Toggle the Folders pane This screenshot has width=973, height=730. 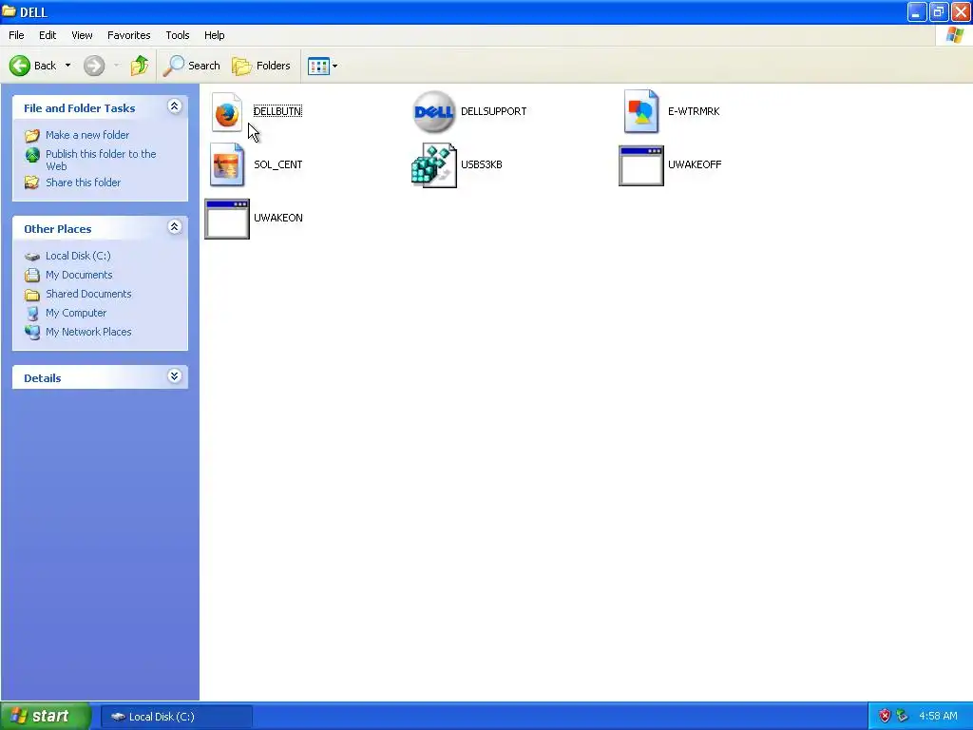(260, 66)
